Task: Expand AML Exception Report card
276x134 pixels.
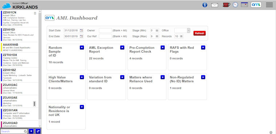Action: pos(122,47)
